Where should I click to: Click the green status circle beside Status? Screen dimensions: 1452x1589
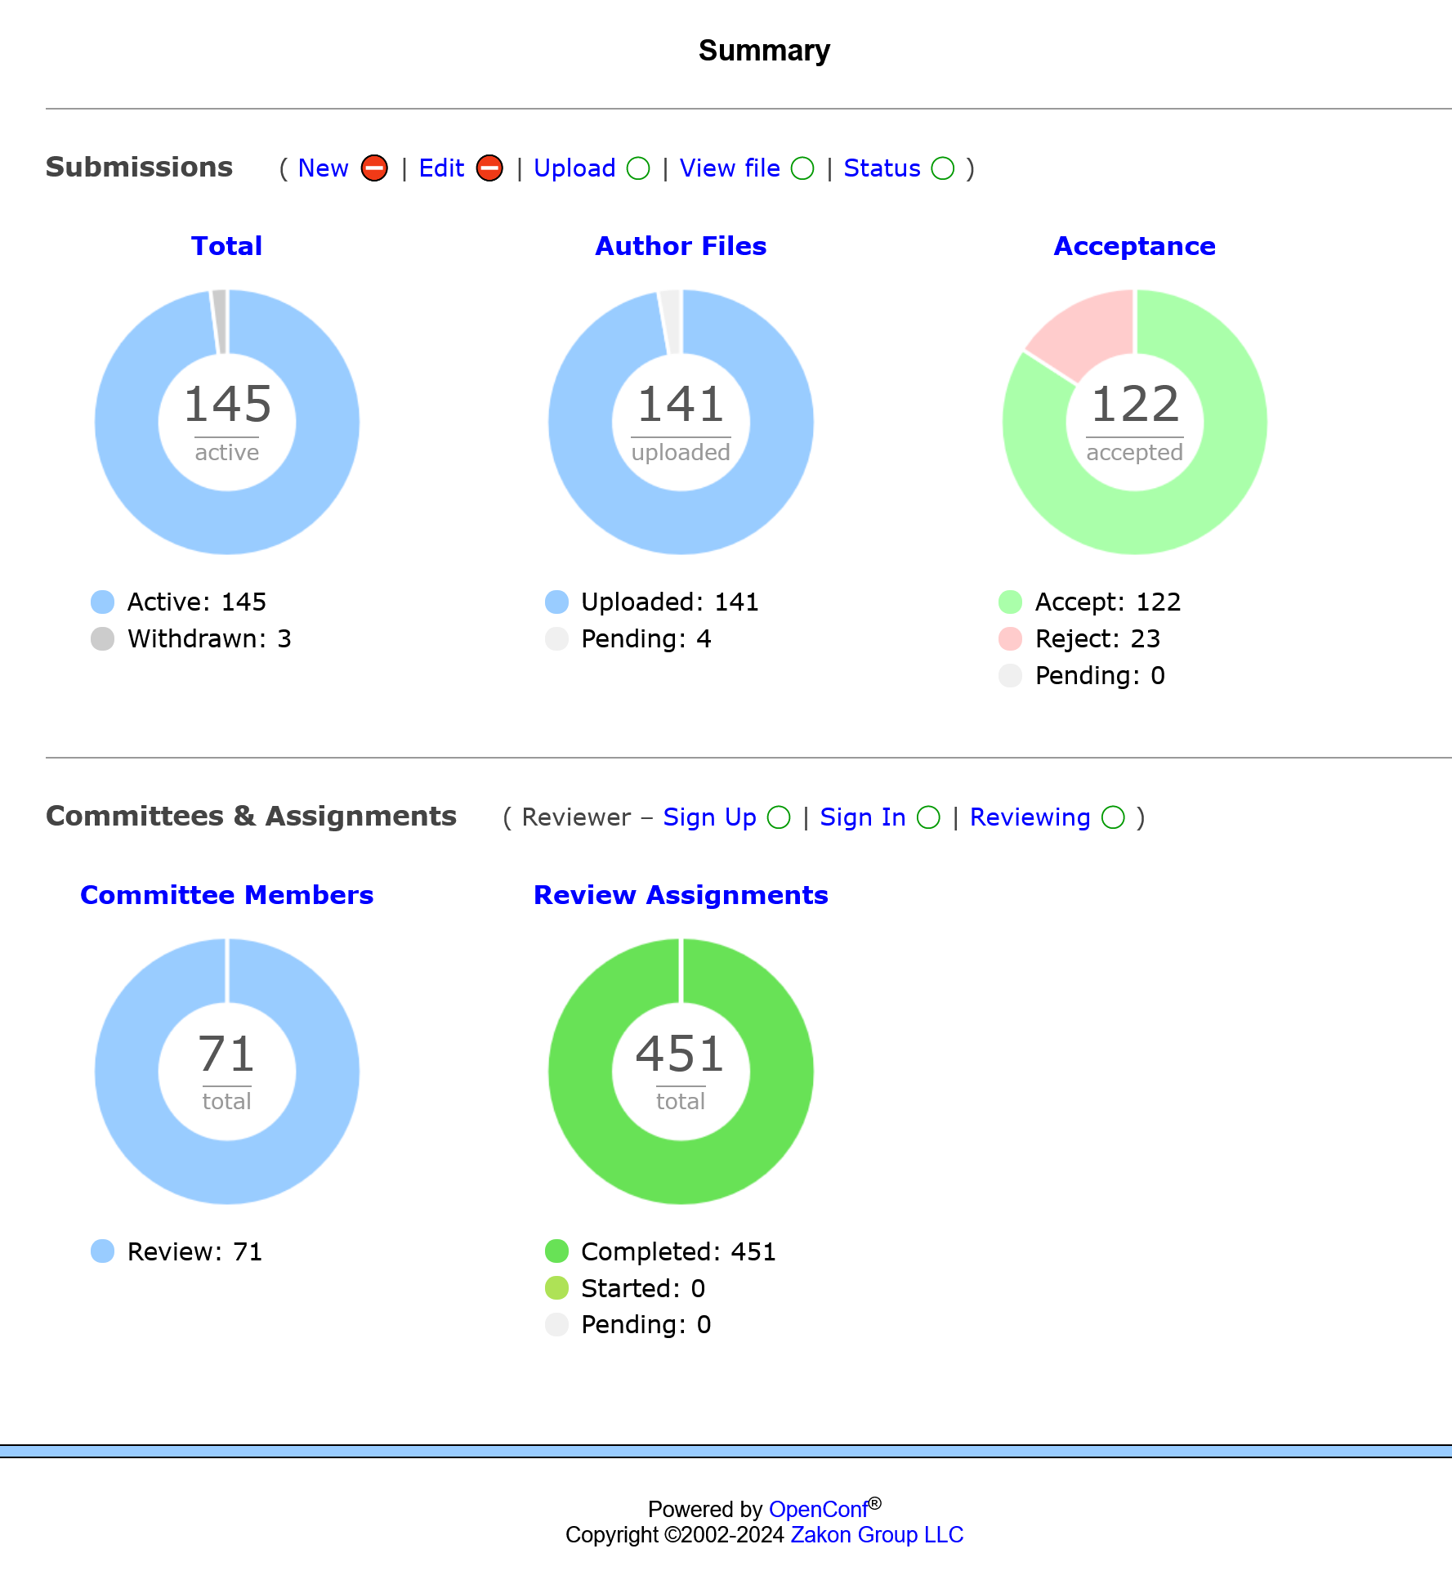click(943, 168)
